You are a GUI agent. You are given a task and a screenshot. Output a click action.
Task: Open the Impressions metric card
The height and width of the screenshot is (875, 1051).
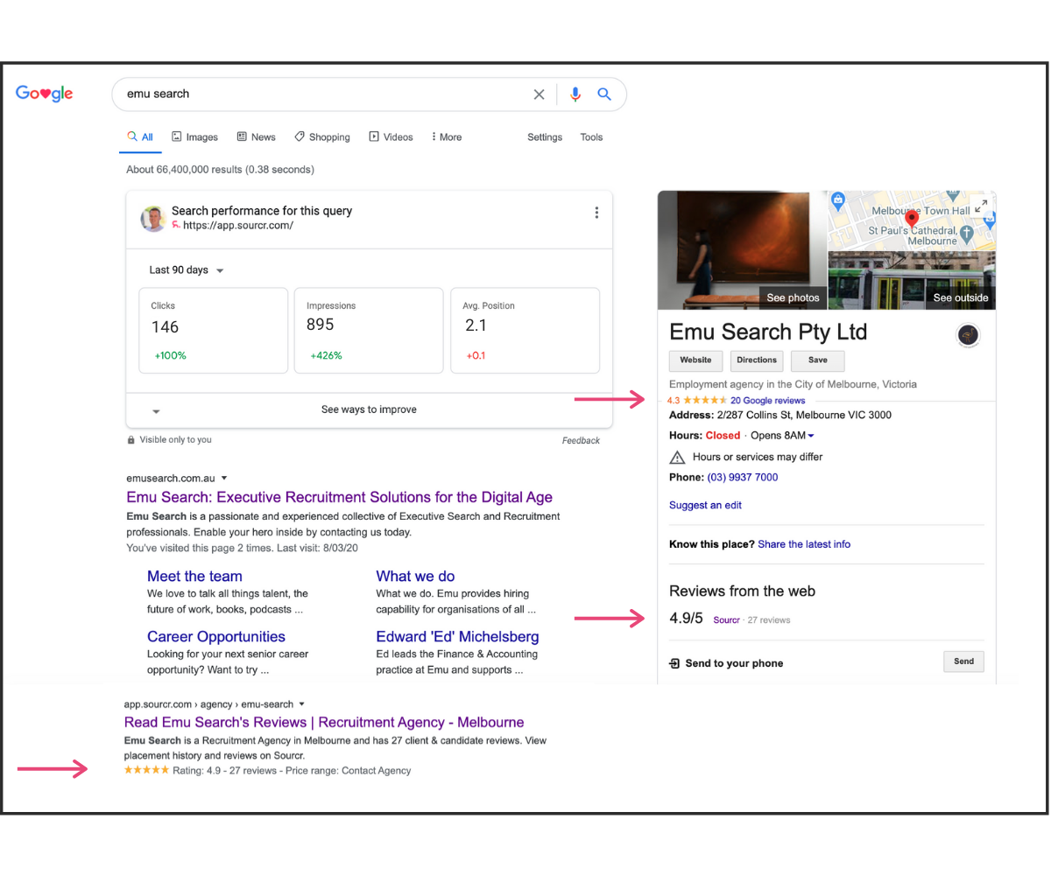[x=369, y=331]
